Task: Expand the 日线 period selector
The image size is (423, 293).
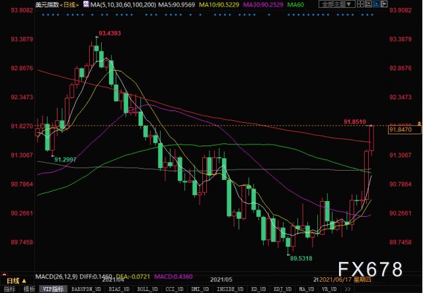Action: pos(16,281)
